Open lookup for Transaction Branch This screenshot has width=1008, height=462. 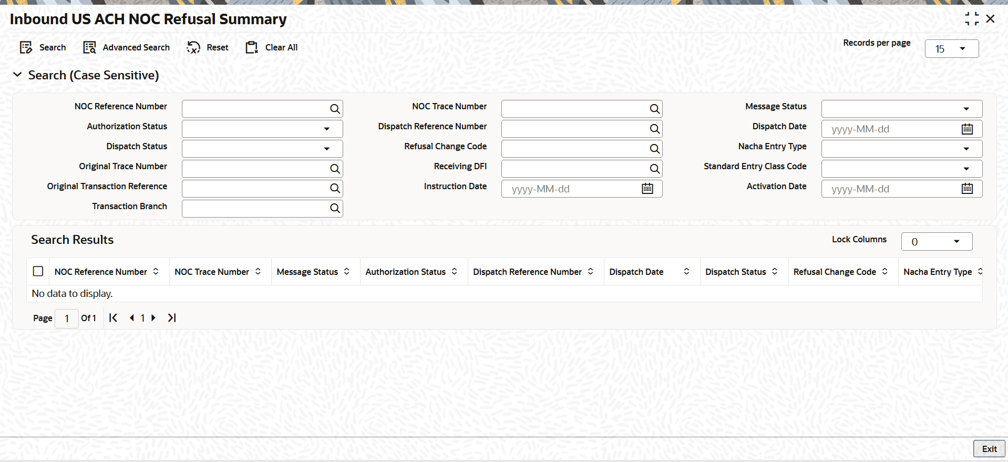tap(335, 209)
